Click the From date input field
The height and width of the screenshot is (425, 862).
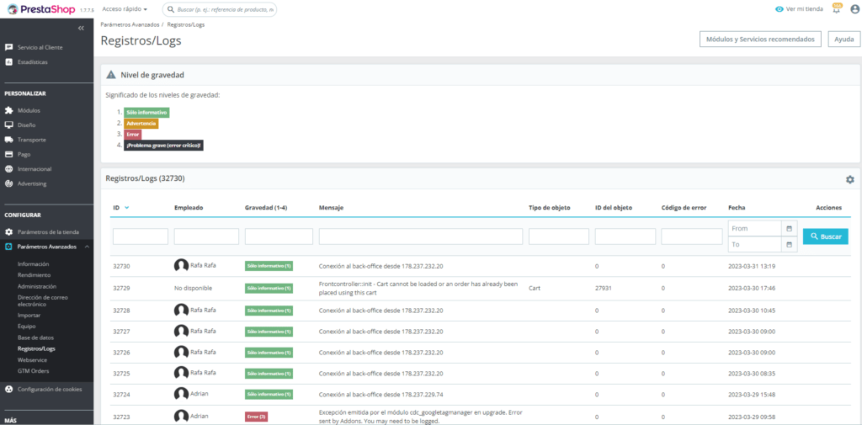[x=755, y=228]
